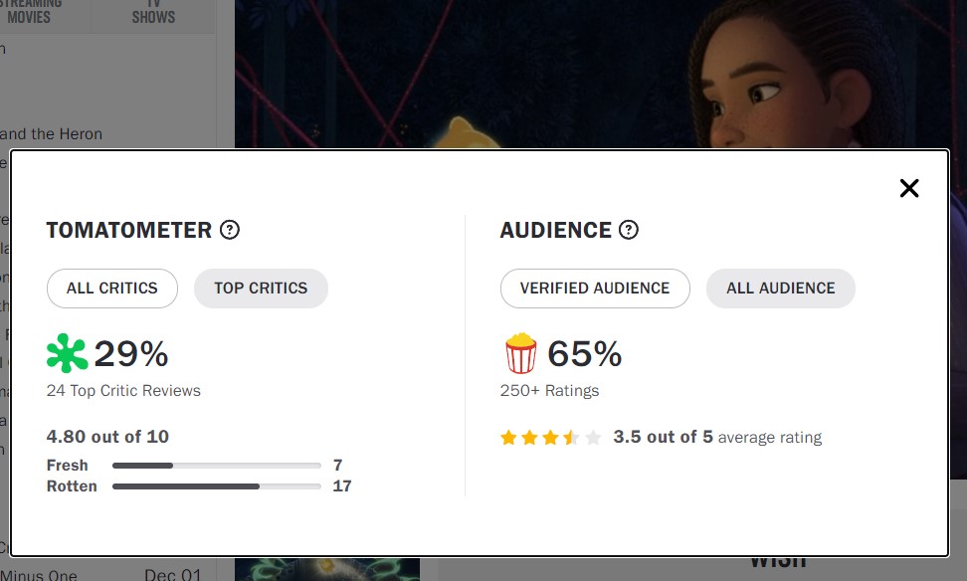
Task: Select the Verified Audience filter
Action: [595, 289]
